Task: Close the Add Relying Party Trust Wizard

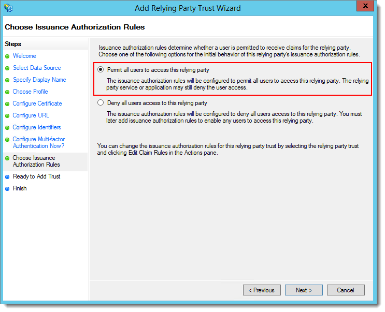Action: pos(365,7)
